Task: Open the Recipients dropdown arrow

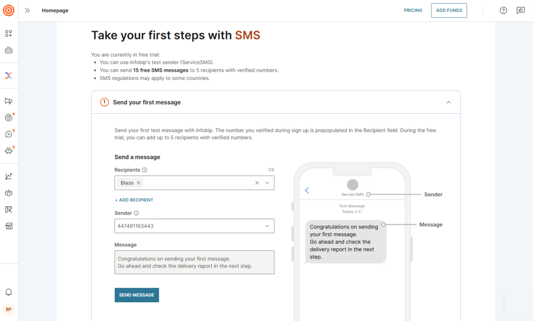Action: [268, 183]
